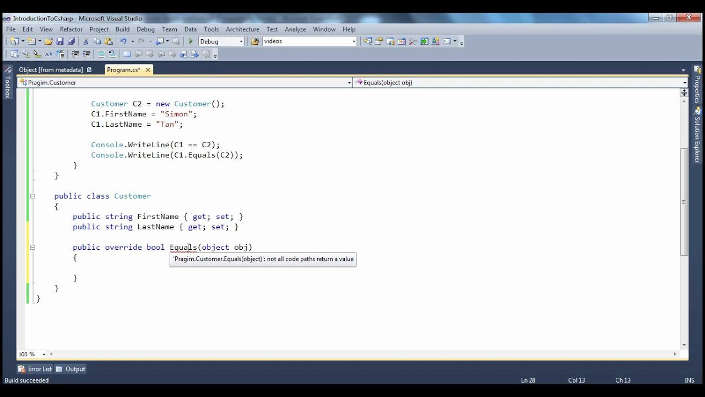The image size is (705, 397).
Task: Expand the Properties side tab
Action: pos(697,84)
